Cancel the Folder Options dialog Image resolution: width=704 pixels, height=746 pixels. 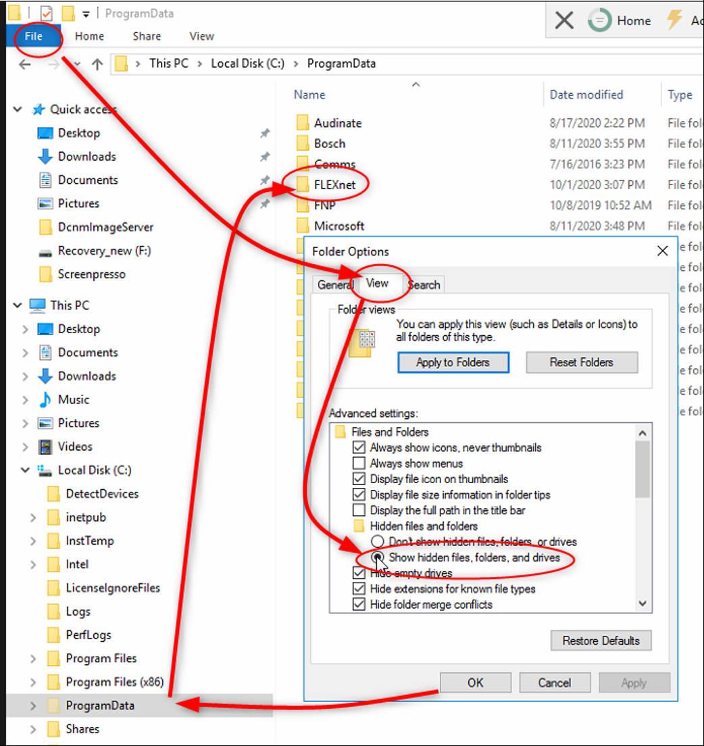(x=555, y=682)
